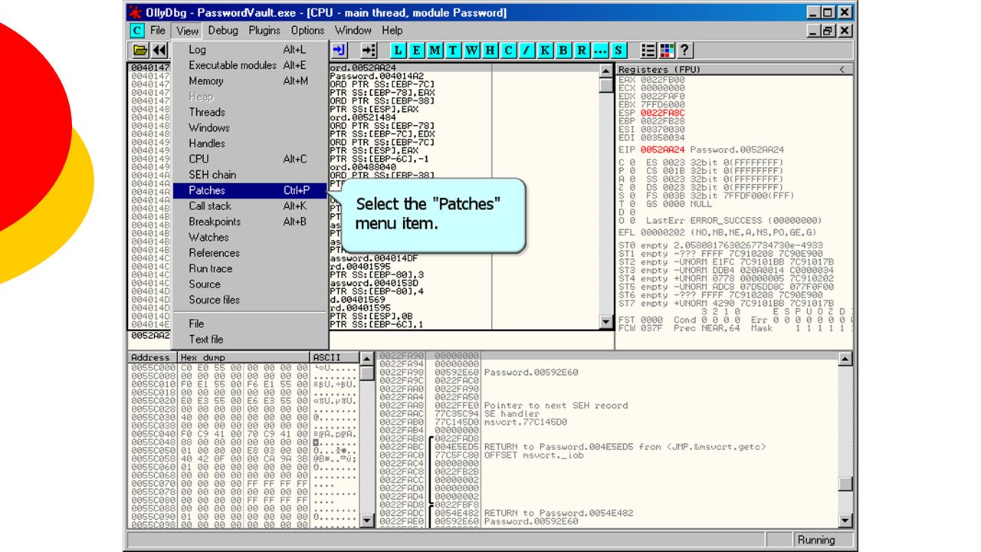This screenshot has width=981, height=552.
Task: Open Threads window with T button
Action: (454, 51)
